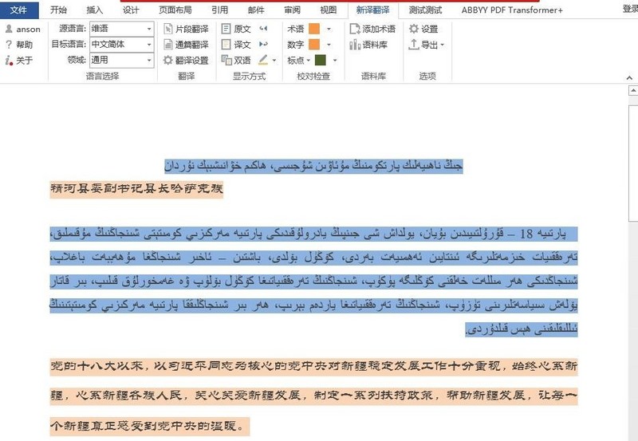
Task: Expand the 标点 label dropdown arrow
Action: pyautogui.click(x=308, y=61)
